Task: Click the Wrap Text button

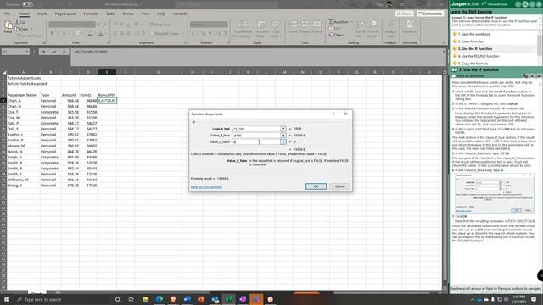Action: click(x=160, y=25)
